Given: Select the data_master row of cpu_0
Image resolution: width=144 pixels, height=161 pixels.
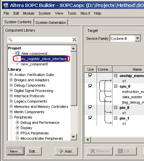Looking at the screenshot, I should (132, 97).
